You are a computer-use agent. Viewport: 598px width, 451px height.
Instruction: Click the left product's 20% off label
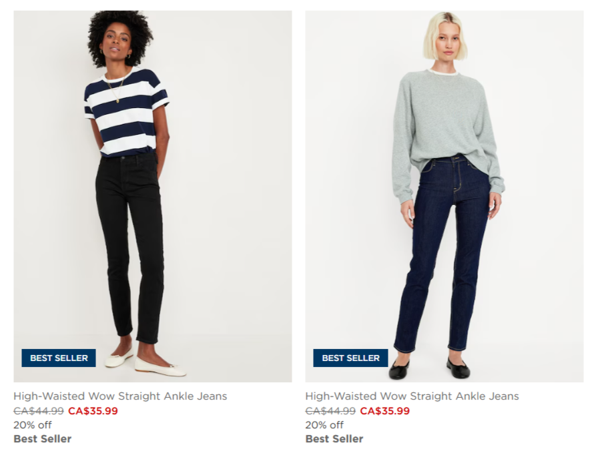[33, 425]
